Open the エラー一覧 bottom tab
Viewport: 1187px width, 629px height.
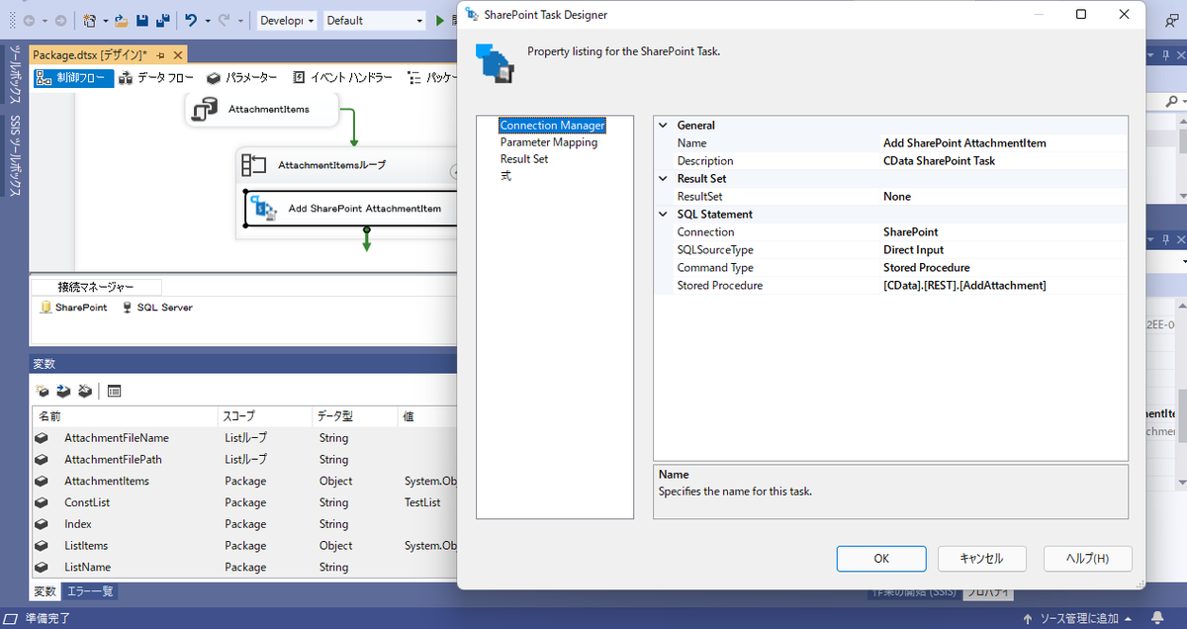[x=90, y=591]
